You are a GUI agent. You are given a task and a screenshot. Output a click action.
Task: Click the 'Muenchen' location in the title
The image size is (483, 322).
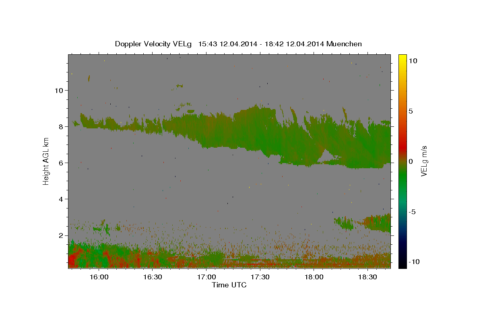tap(344, 44)
